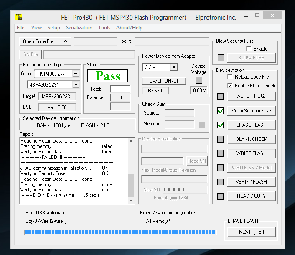
Task: Click the READ / COPY button
Action: (x=252, y=196)
